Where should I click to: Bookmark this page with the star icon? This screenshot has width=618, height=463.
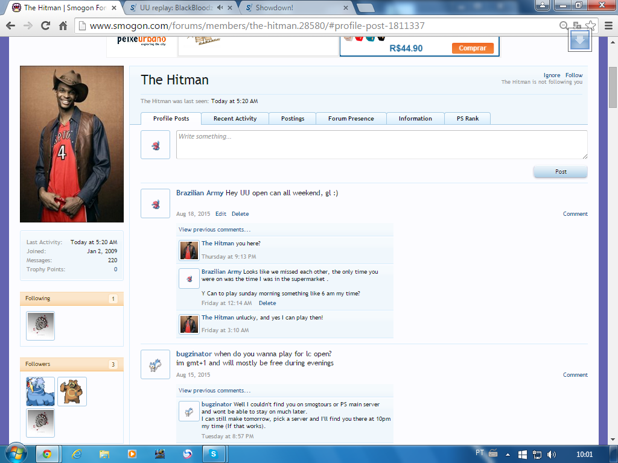pyautogui.click(x=590, y=25)
